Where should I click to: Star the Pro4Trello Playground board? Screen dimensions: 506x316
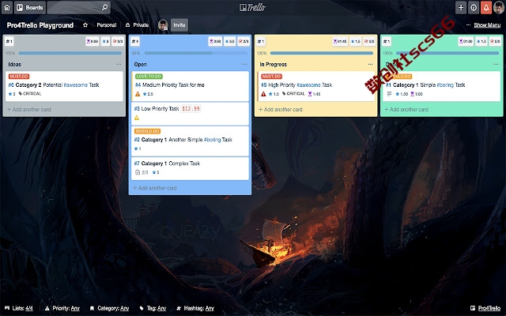[x=85, y=24]
